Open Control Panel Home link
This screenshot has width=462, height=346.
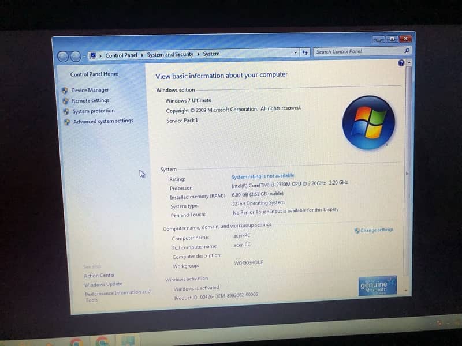[94, 74]
